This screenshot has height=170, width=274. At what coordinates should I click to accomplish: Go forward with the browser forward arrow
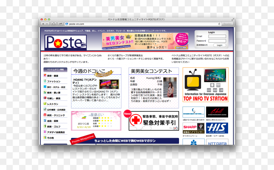tap(47, 24)
